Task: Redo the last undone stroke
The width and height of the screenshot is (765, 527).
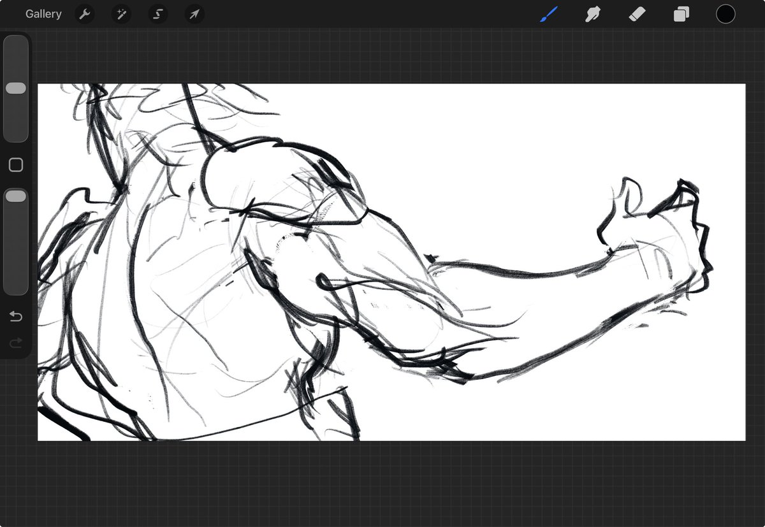Action: (x=16, y=343)
